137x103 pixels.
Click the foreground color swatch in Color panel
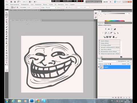[x=99, y=14]
